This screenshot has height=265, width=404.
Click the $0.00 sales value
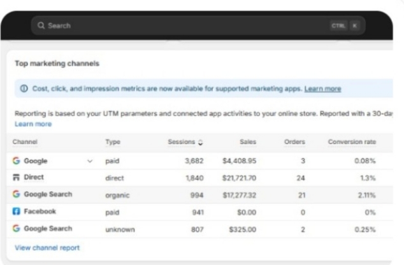247,213
